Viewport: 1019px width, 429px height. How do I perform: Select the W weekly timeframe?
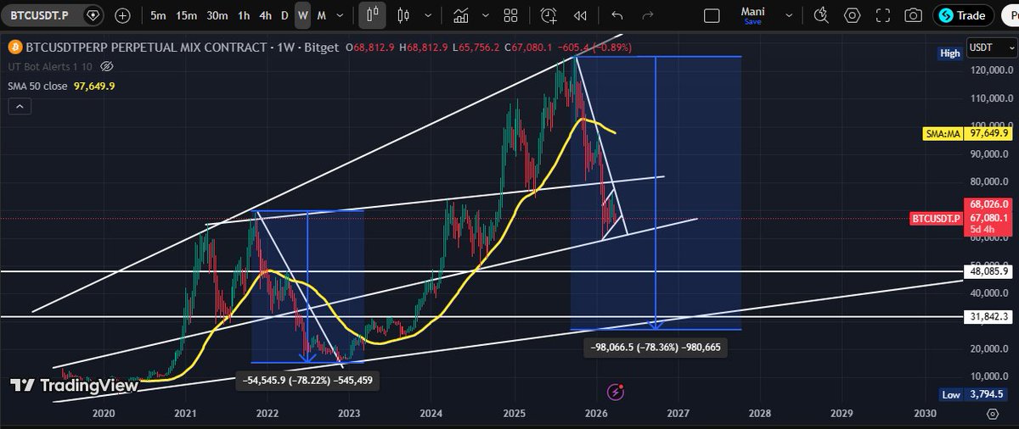point(302,15)
